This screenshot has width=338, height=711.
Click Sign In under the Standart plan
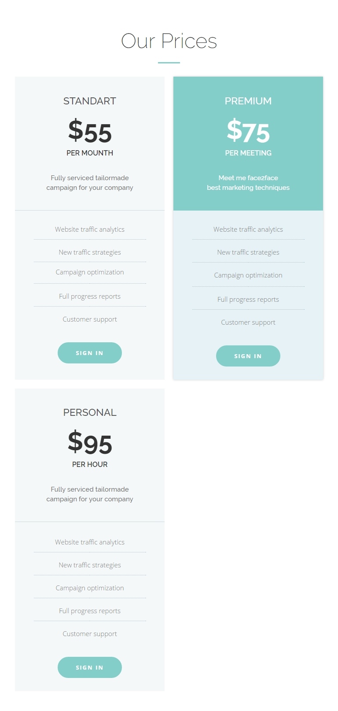(x=90, y=353)
